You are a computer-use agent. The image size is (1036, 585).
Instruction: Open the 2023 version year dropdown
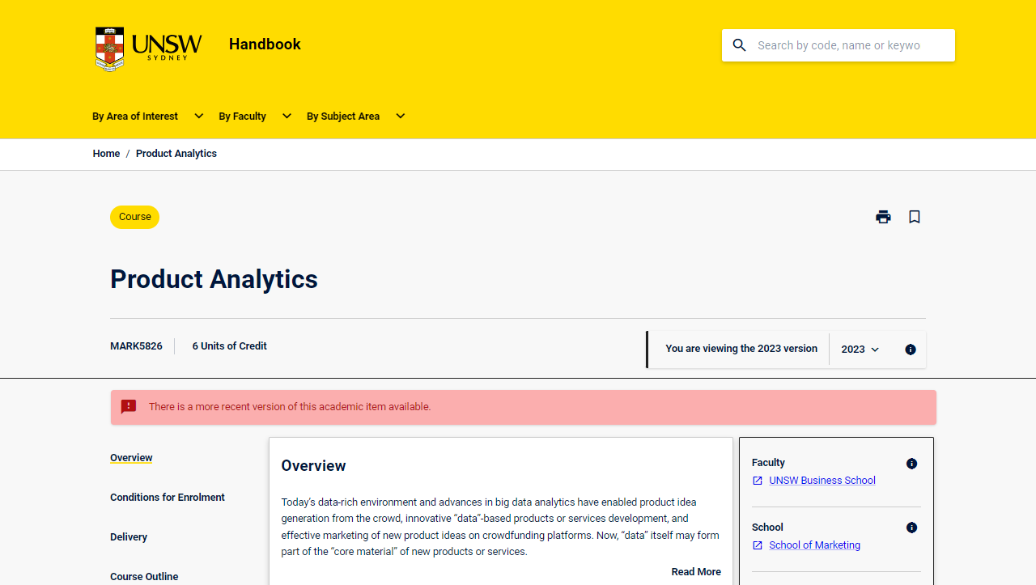pos(860,350)
